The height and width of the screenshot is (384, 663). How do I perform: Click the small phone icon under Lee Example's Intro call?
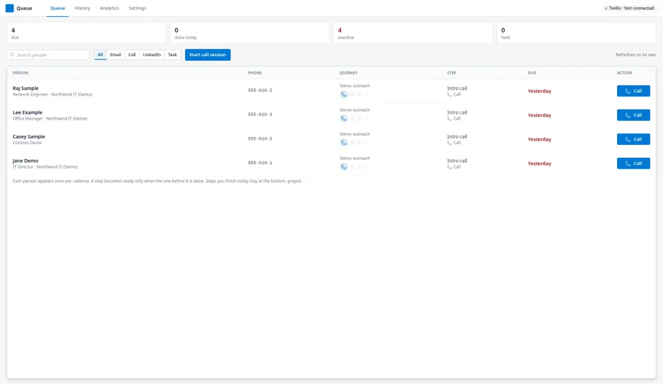tap(449, 118)
